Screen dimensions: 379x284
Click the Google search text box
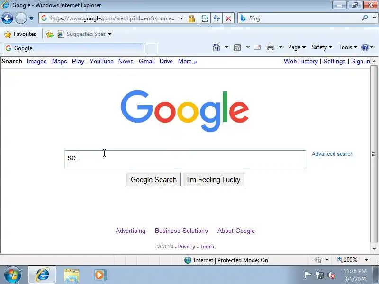tap(185, 160)
